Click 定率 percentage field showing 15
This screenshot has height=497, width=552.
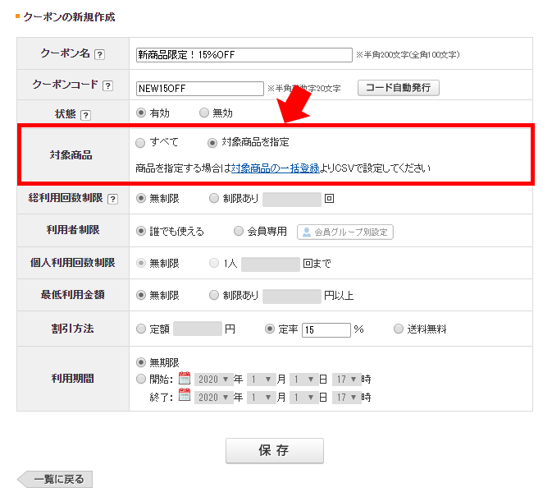[326, 330]
